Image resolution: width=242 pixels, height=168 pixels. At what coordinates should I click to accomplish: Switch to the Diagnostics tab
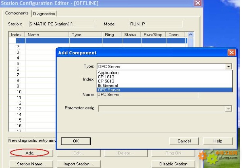[44, 13]
